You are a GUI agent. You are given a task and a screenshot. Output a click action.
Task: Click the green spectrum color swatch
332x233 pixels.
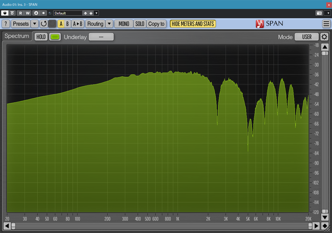55,37
